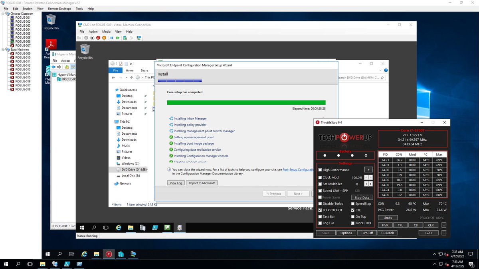Toggle Speed Shift - EPP checkbox
This screenshot has width=479, height=269.
coord(320,191)
